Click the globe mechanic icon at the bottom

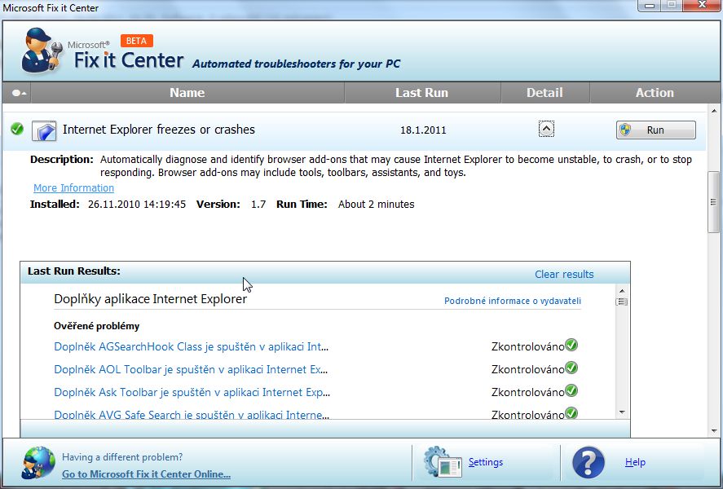38,463
